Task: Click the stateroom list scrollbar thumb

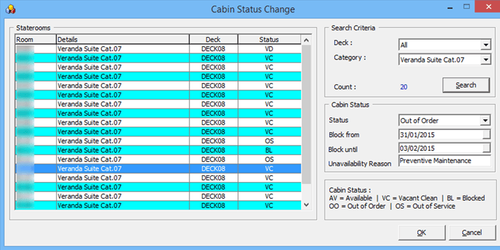Action: [306, 115]
